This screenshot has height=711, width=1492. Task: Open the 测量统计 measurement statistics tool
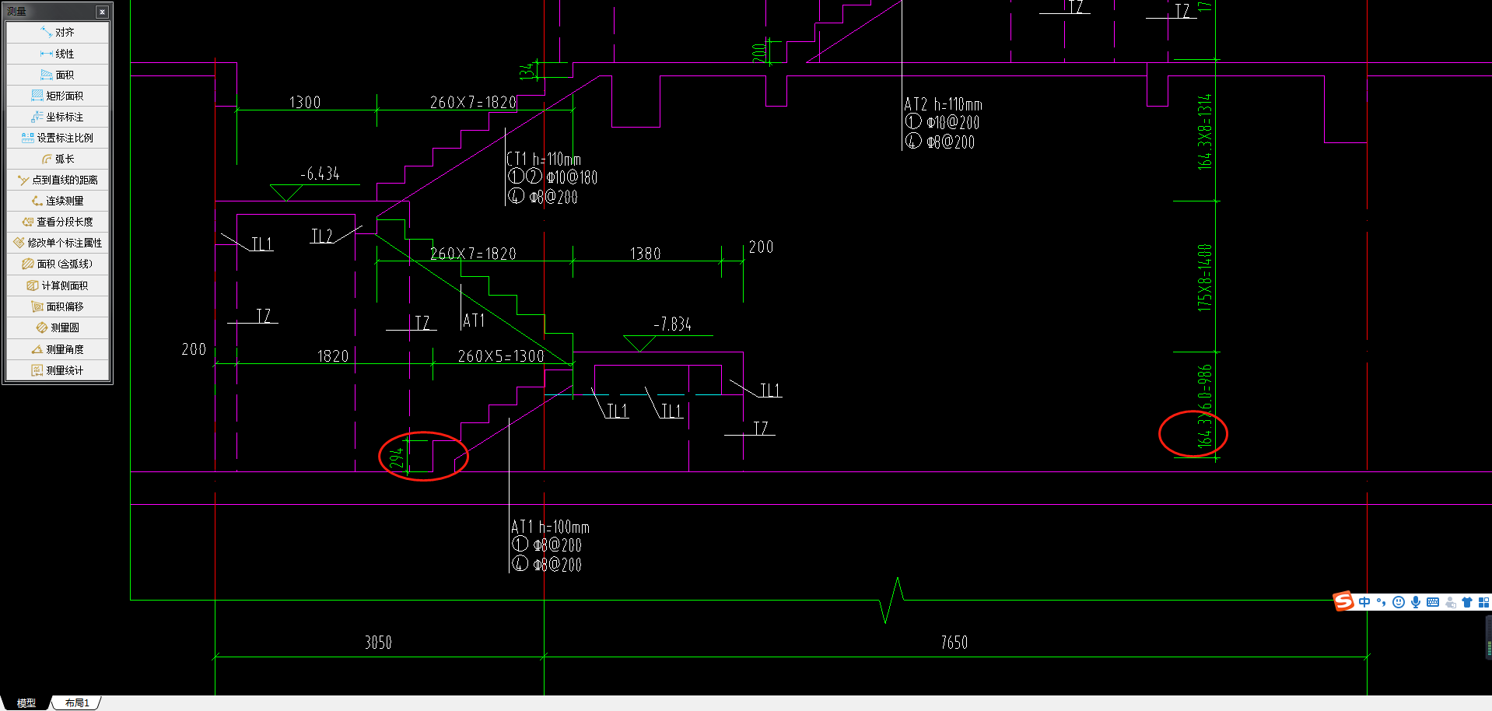click(58, 370)
